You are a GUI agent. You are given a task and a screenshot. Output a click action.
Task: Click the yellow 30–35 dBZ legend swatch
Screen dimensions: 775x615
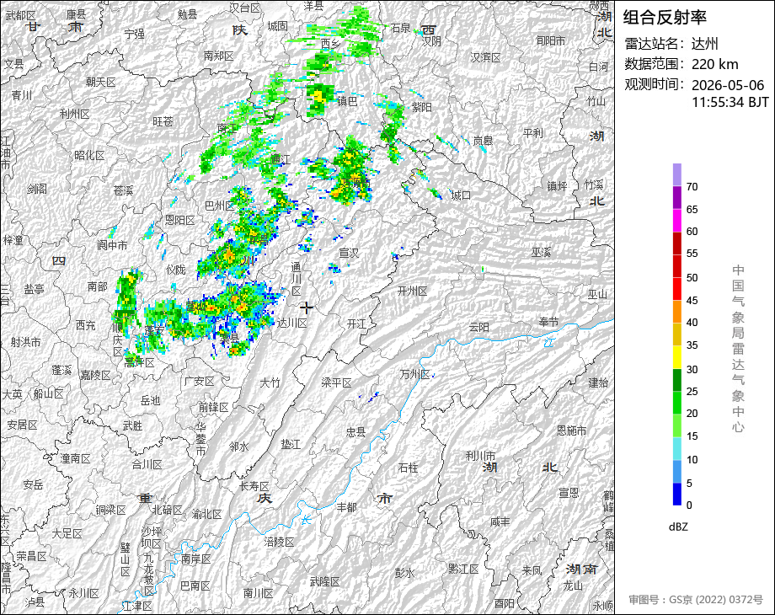[x=677, y=356]
